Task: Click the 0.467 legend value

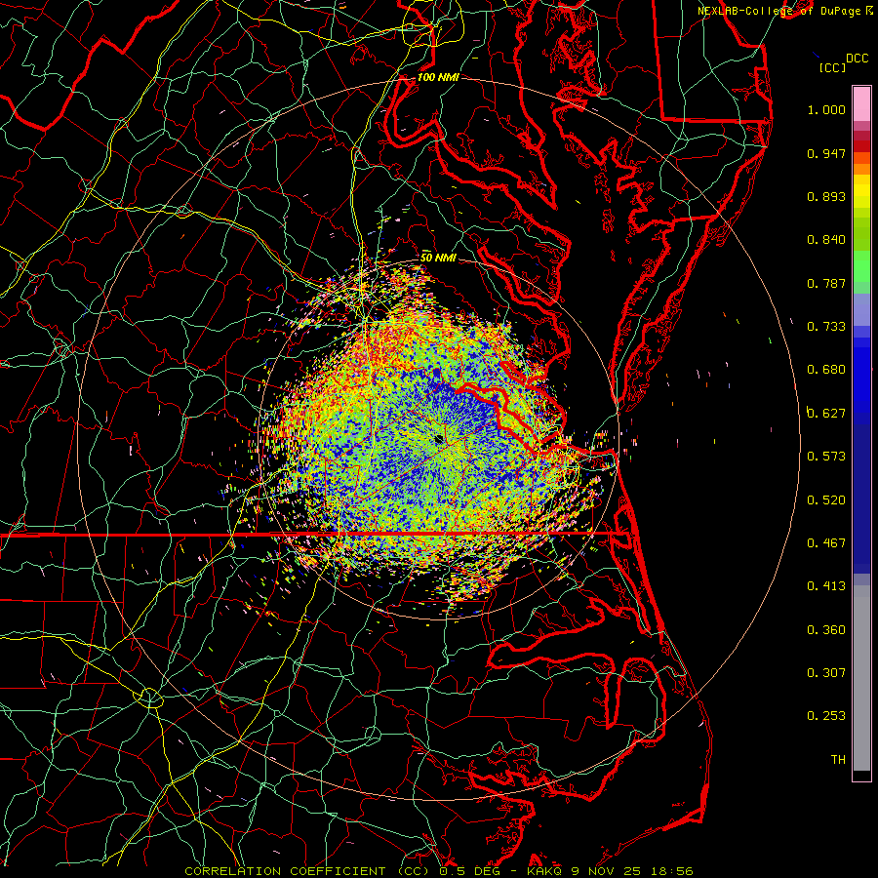Action: pyautogui.click(x=826, y=543)
